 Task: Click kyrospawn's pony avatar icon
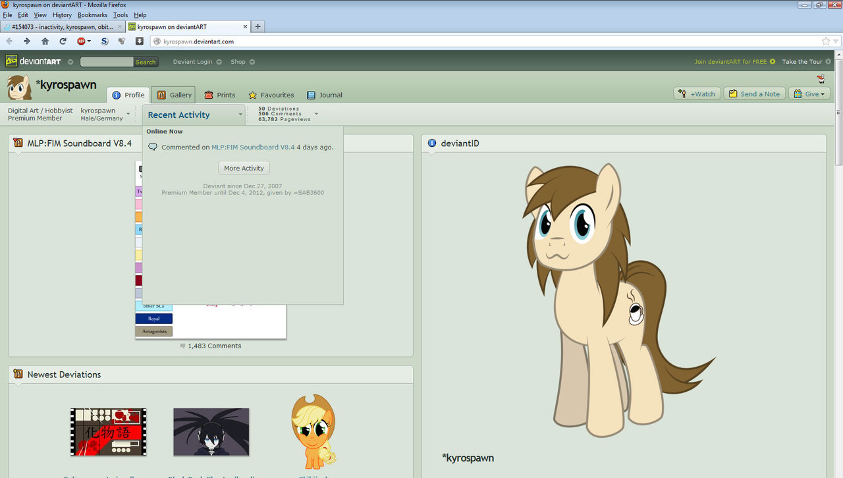tap(19, 88)
